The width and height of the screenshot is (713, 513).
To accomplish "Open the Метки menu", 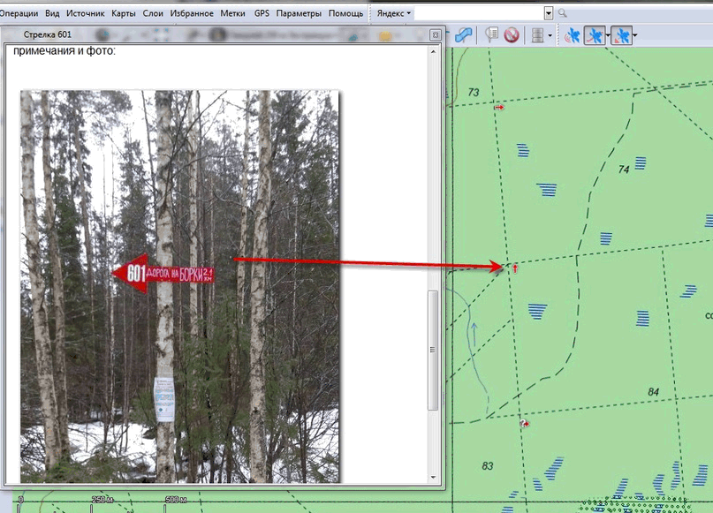I will click(x=232, y=14).
